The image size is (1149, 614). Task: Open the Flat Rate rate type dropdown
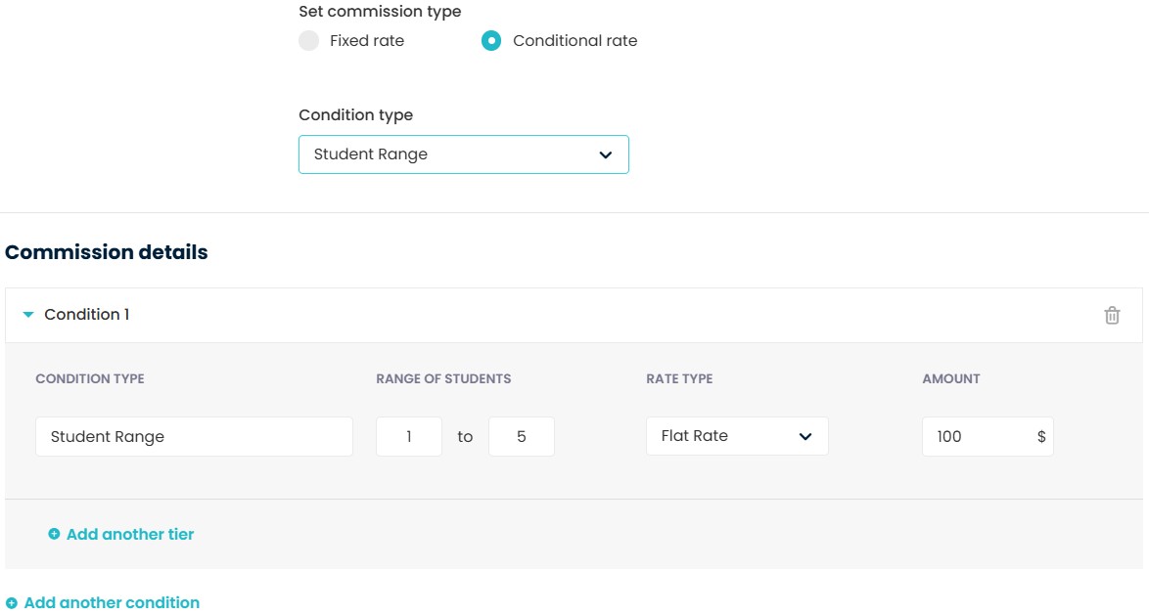tap(736, 436)
